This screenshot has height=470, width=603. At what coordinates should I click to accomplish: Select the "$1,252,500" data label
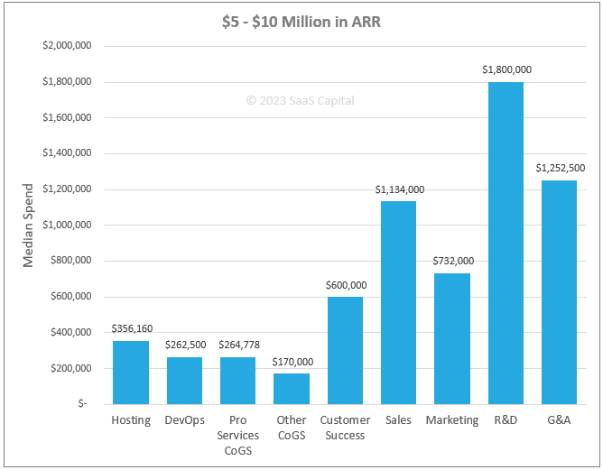click(561, 168)
